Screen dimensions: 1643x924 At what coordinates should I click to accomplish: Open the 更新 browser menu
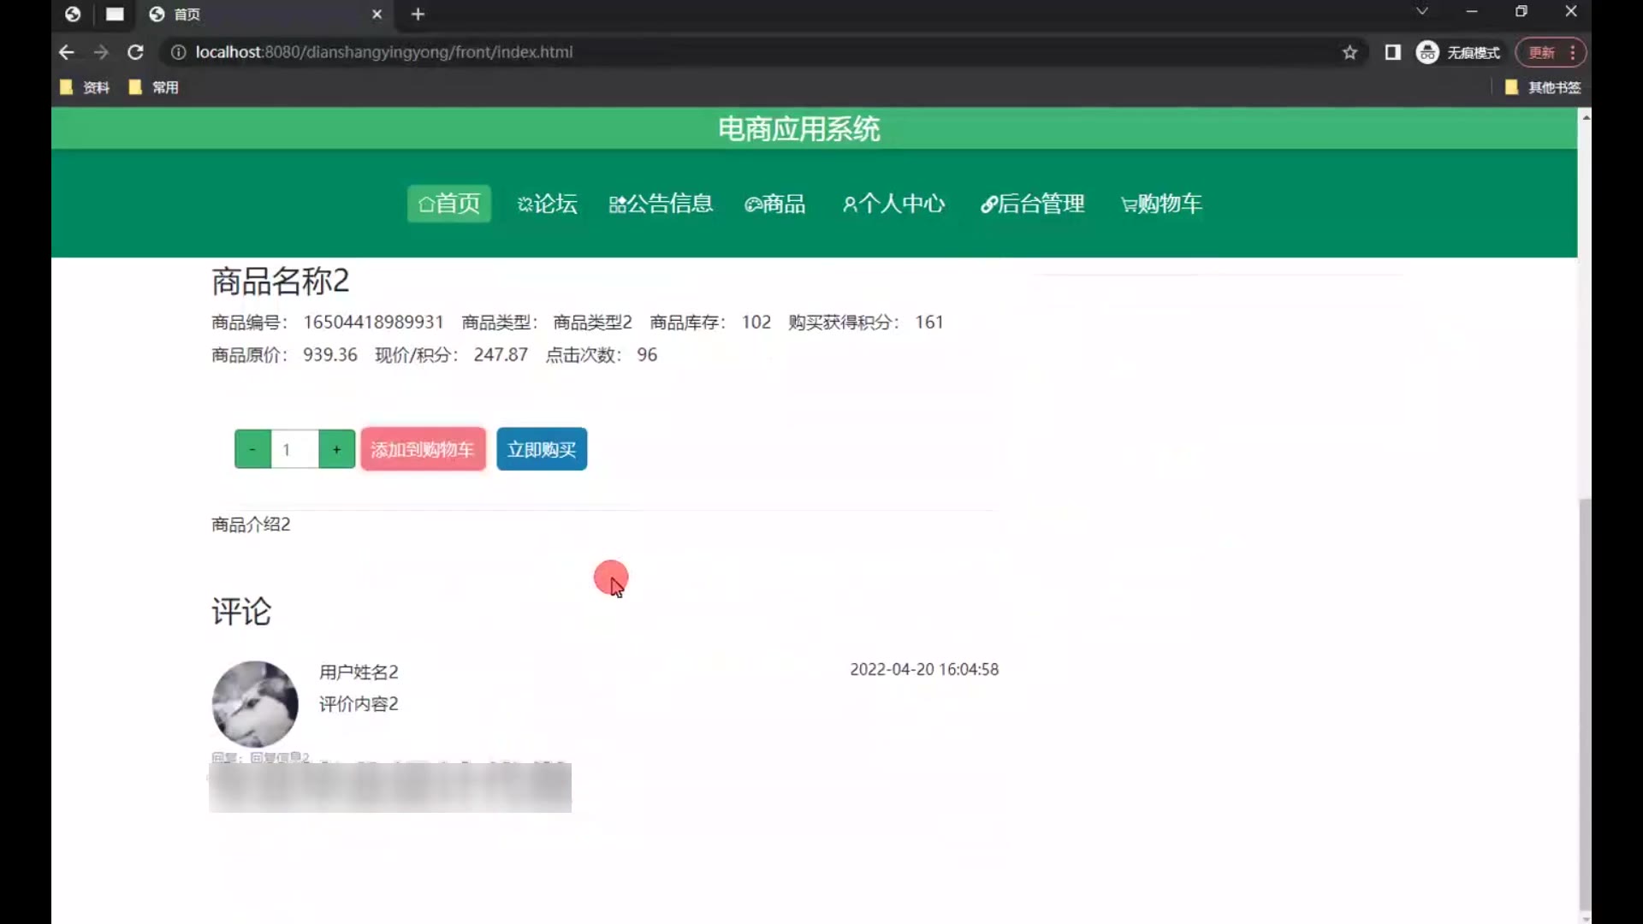[x=1551, y=52]
